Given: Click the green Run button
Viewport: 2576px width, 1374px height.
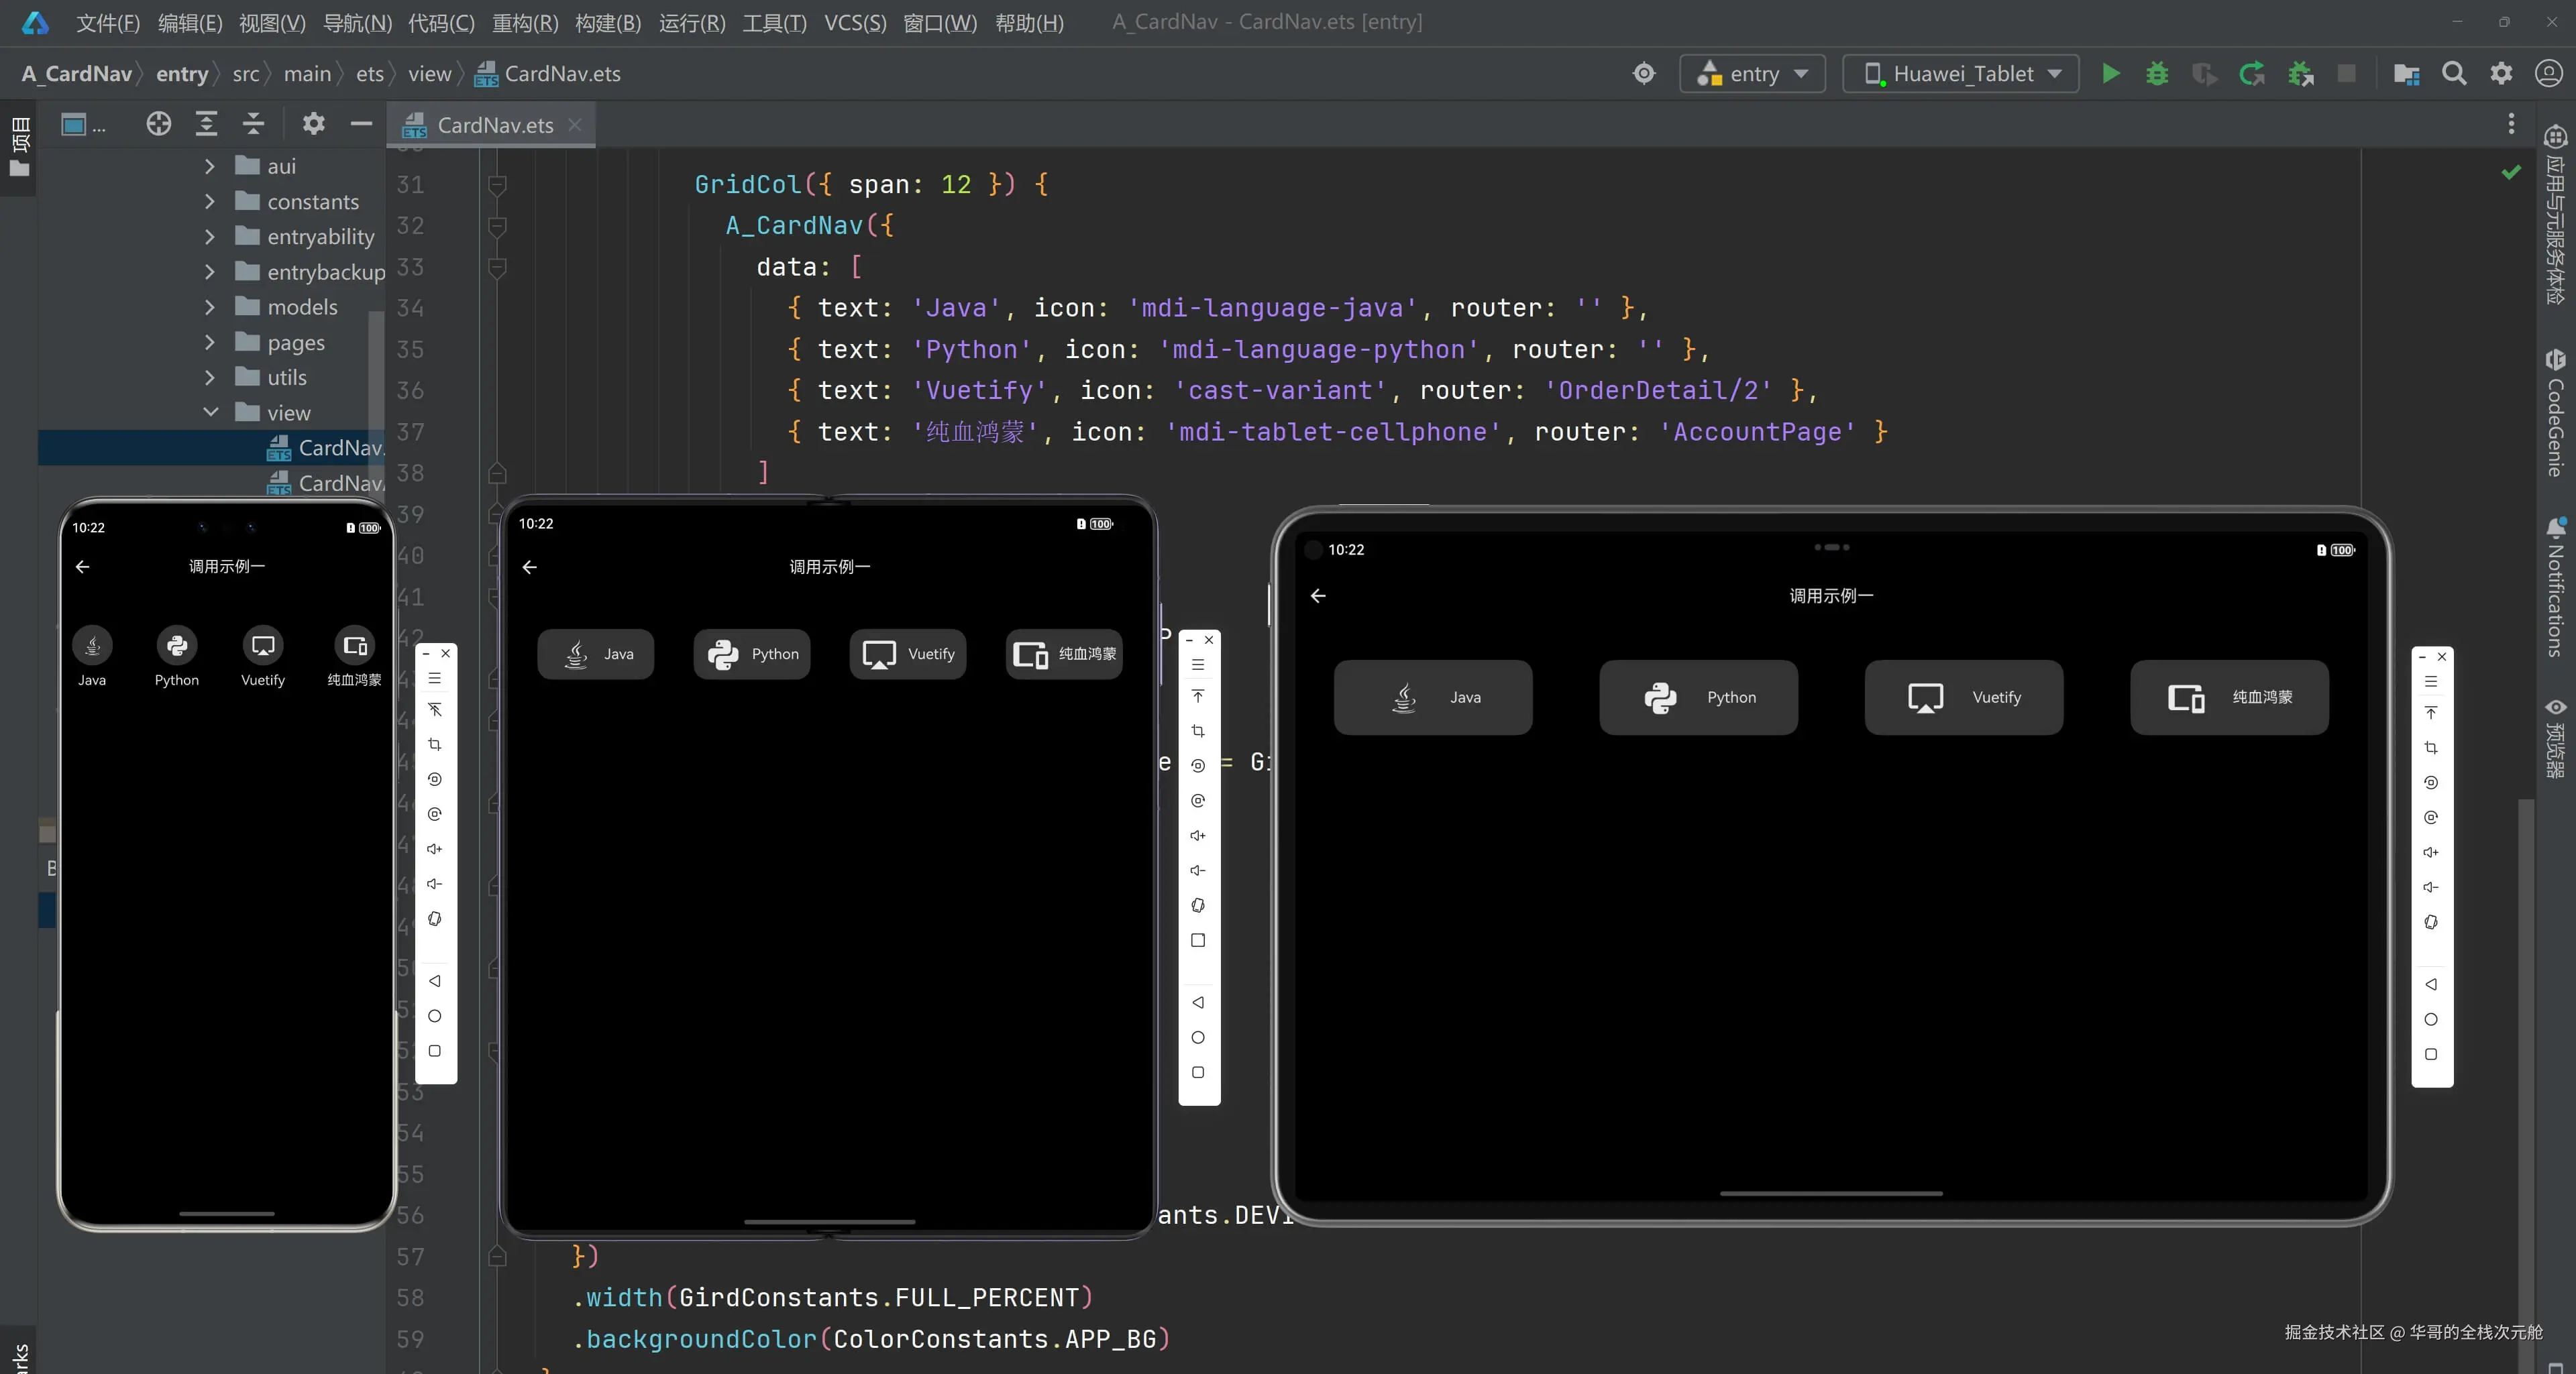Looking at the screenshot, I should (x=2110, y=73).
